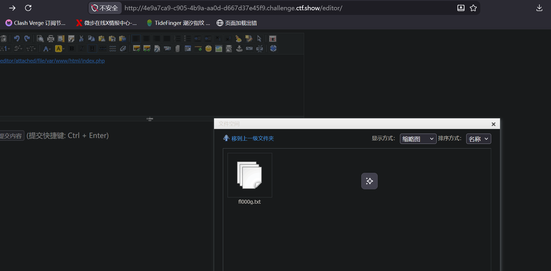Open the 缩略图 display mode dropdown
Image resolution: width=551 pixels, height=271 pixels.
pyautogui.click(x=418, y=139)
